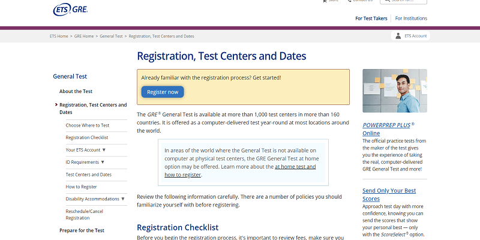Expand Disability Accommodations submenu arrow
The width and height of the screenshot is (480, 240).
(x=123, y=199)
